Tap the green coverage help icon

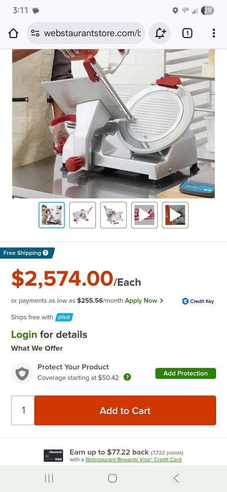click(x=127, y=377)
